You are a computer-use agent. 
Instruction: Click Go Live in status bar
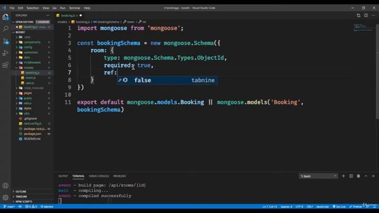(339, 206)
